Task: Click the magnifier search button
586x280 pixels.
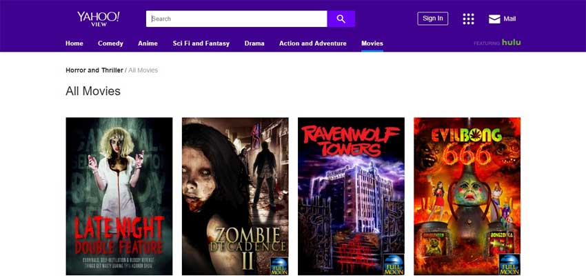Action: pos(341,19)
